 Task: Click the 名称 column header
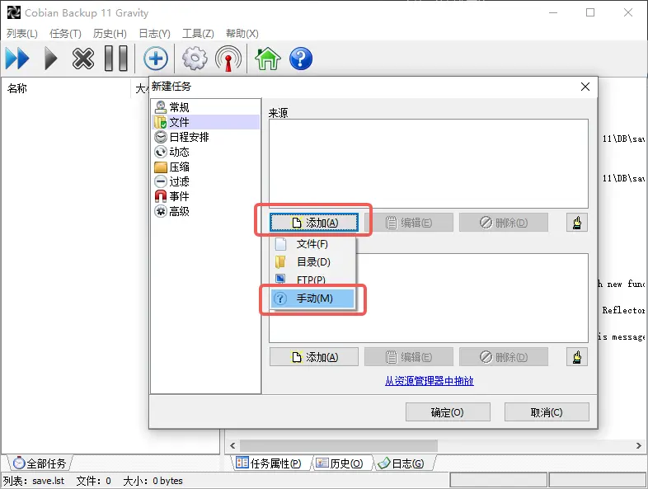coord(66,88)
